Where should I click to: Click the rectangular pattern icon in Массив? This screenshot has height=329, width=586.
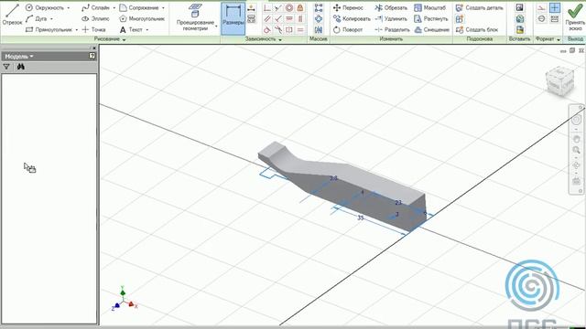(x=319, y=8)
